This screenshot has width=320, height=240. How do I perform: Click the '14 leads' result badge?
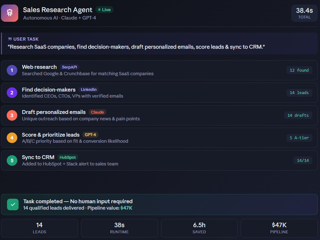pos(299,93)
